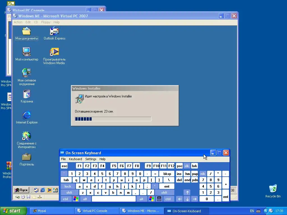This screenshot has height=215, width=287.
Task: Click the space bar key
Action: pyautogui.click(x=114, y=199)
